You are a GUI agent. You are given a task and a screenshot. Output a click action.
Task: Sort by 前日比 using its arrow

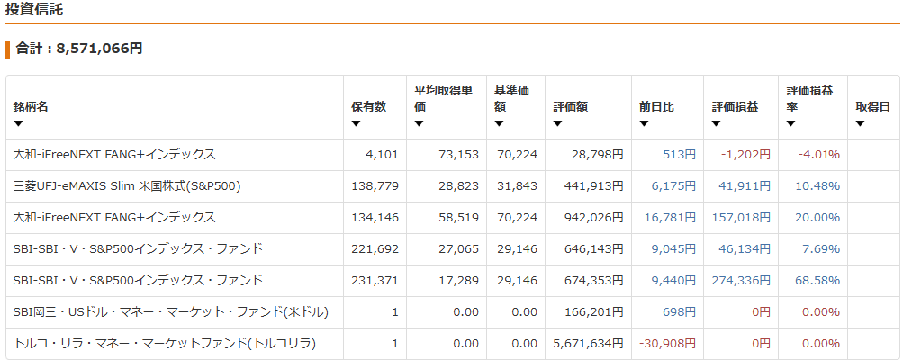(644, 123)
